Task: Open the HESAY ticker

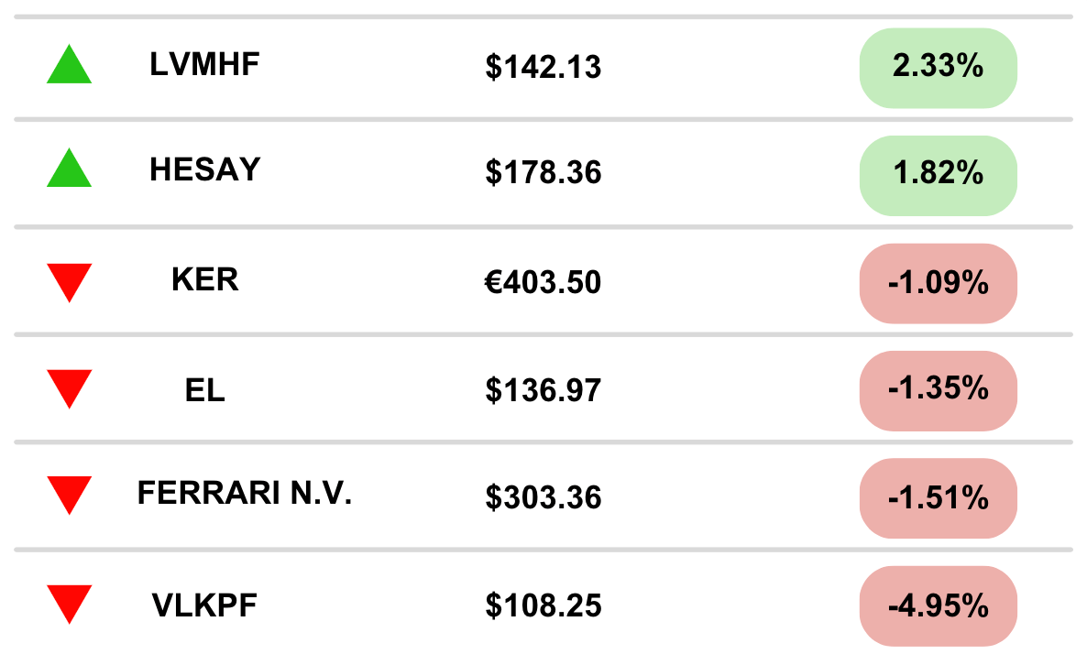Action: point(204,169)
